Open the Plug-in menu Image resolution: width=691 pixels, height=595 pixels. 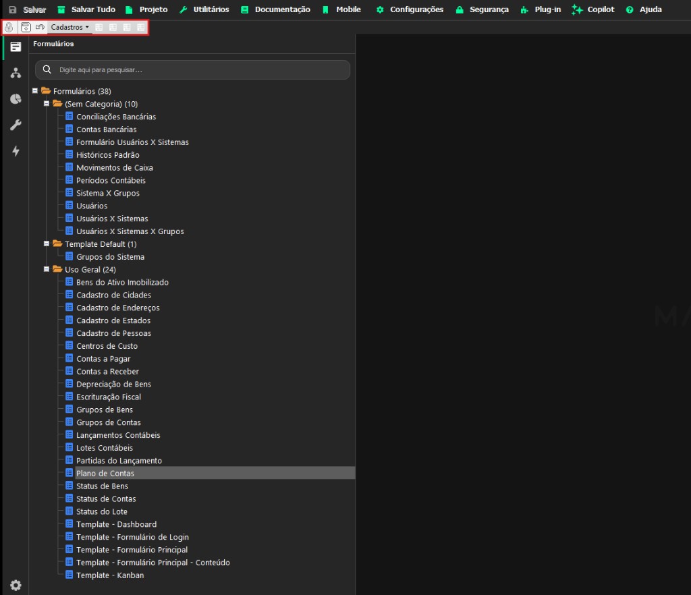coord(541,9)
